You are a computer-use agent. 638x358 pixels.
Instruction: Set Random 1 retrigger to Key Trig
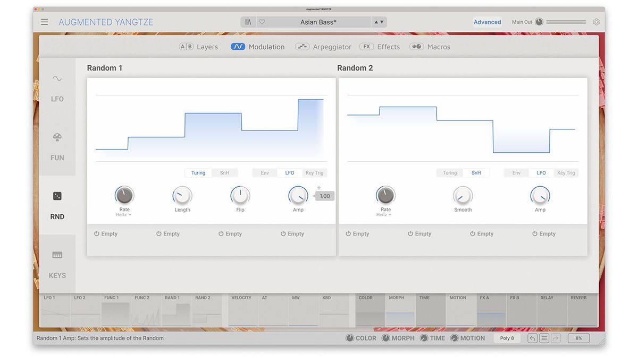(314, 173)
